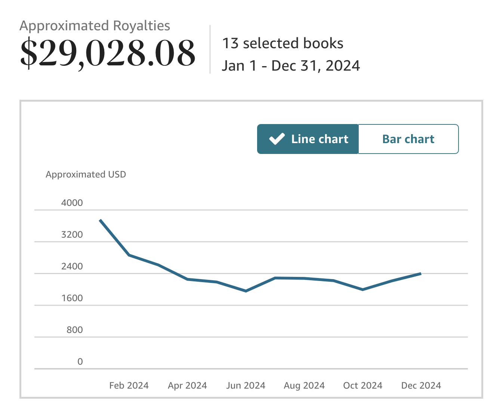
Task: Click the Oct 2024 axis label
Action: click(x=362, y=385)
